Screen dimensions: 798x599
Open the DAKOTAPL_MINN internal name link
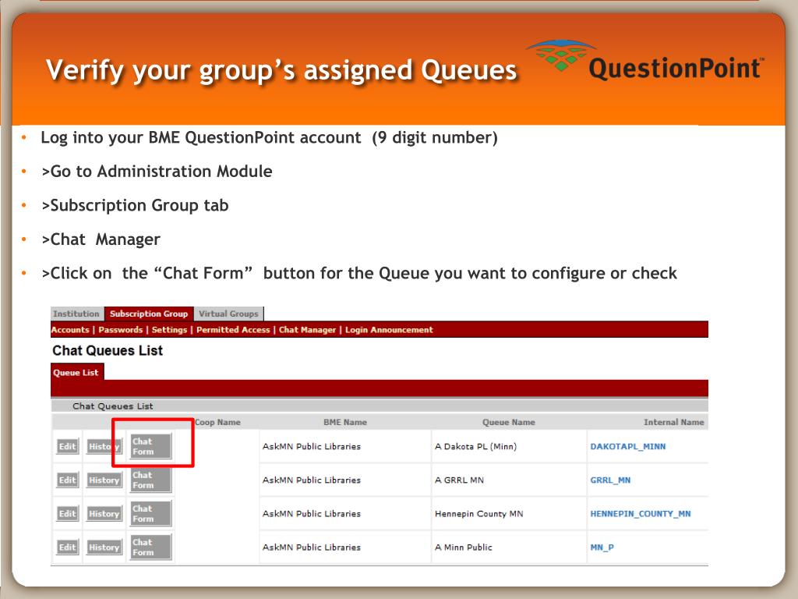pyautogui.click(x=627, y=447)
